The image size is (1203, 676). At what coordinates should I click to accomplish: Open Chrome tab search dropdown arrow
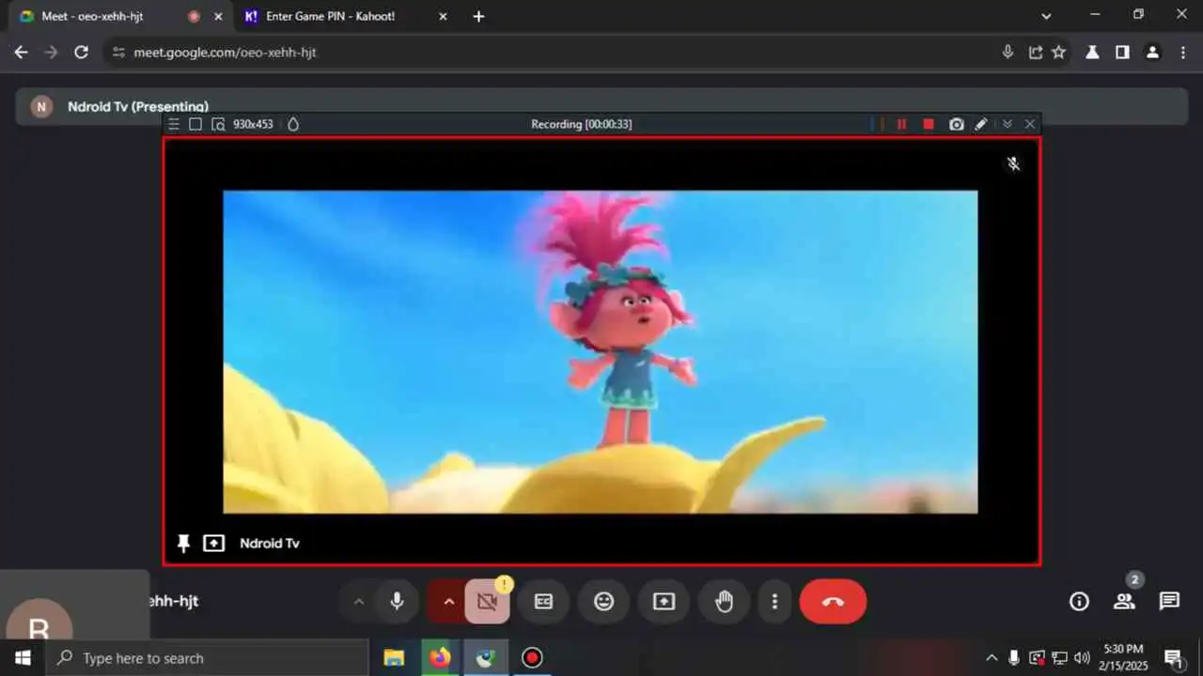pyautogui.click(x=1046, y=16)
